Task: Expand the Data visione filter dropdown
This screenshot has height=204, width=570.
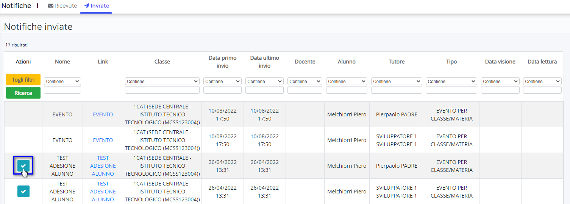Action: pos(500,81)
